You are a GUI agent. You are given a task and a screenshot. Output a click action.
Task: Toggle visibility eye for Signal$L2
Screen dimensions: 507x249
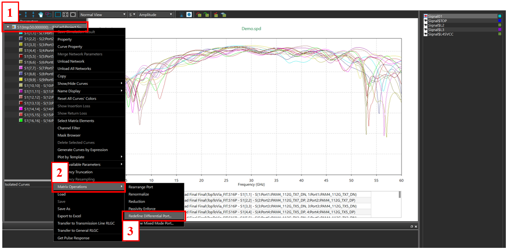pos(426,25)
